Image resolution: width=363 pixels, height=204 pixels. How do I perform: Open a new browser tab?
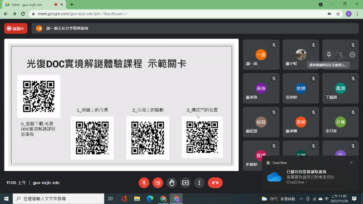[72, 5]
